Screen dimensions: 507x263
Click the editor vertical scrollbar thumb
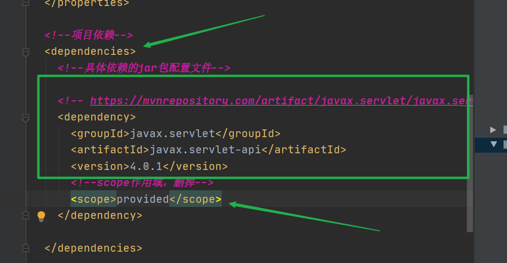[470, 163]
